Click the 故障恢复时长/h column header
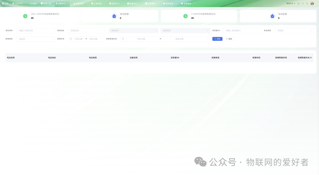This screenshot has height=175, width=319. (305, 58)
